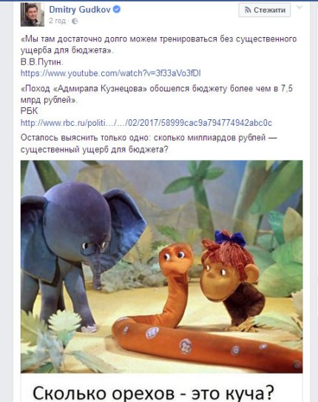This screenshot has width=318, height=402.
Task: Click the globe public-audience icon
Action: 75,21
